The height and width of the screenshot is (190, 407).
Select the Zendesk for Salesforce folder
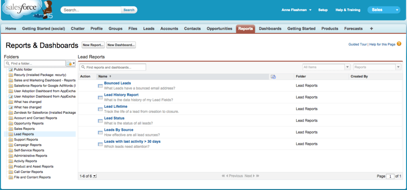click(x=45, y=112)
